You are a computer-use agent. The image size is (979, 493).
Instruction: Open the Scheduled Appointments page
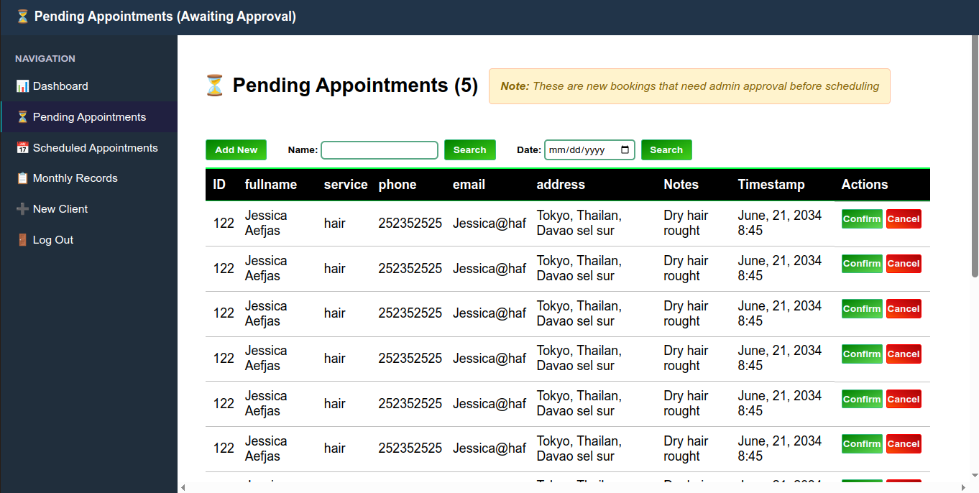point(95,148)
